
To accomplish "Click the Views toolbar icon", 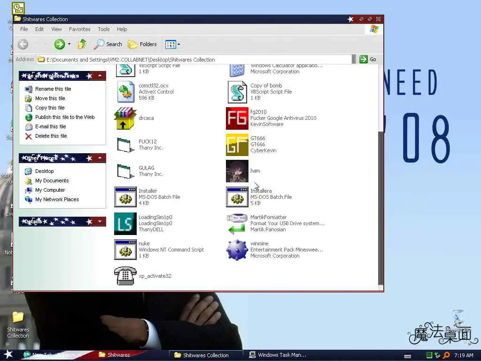I will 171,45.
